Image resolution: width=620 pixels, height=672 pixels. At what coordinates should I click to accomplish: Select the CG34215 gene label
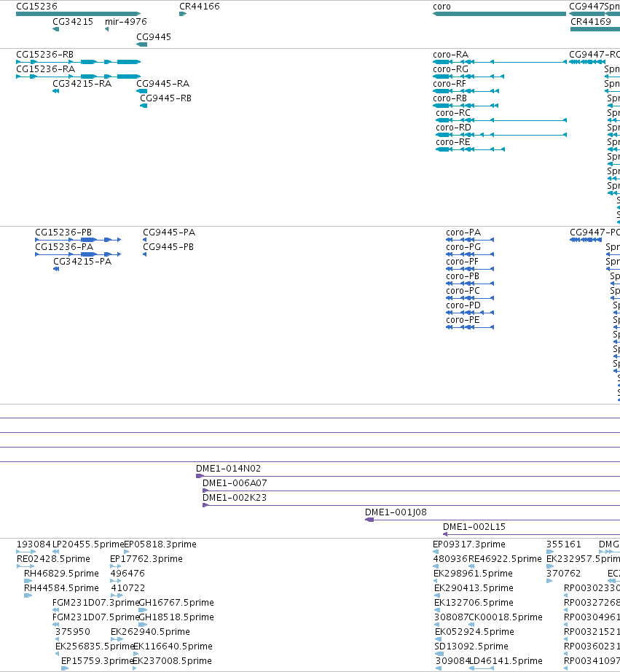[x=73, y=22]
